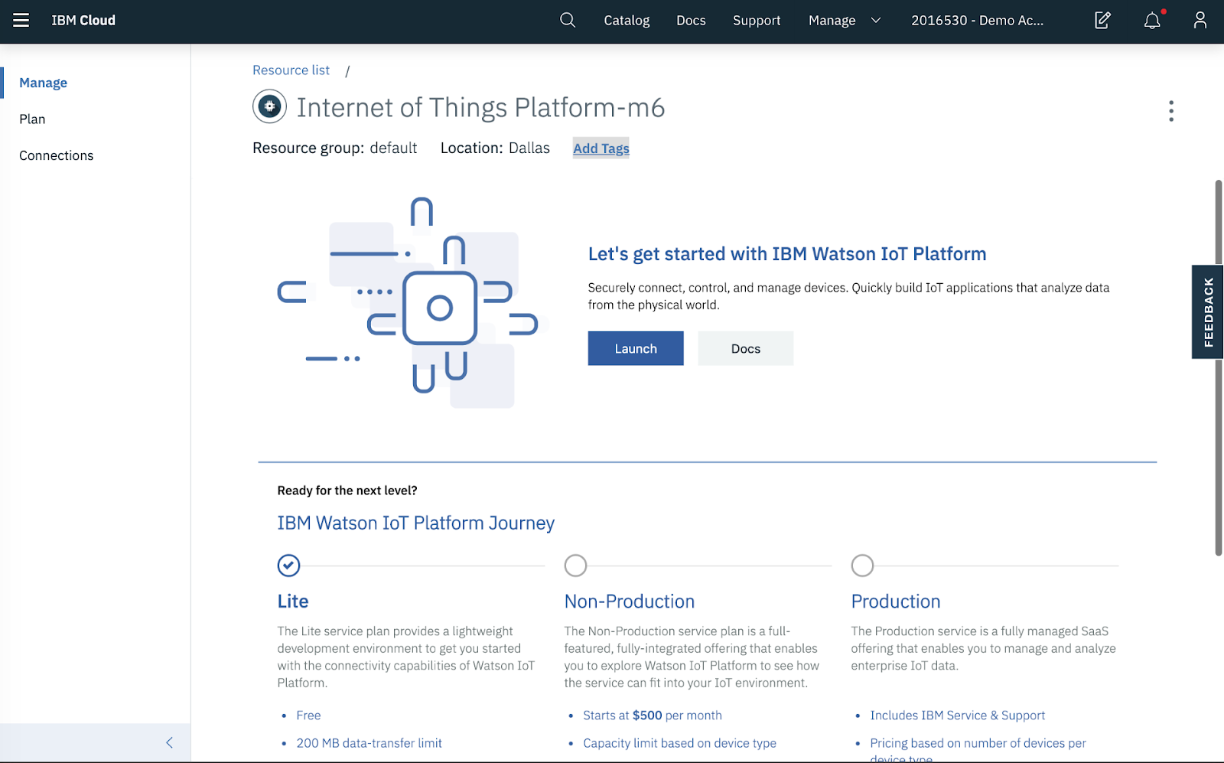Click the vertical page scrollbar
Image resolution: width=1224 pixels, height=763 pixels.
pyautogui.click(x=1219, y=367)
